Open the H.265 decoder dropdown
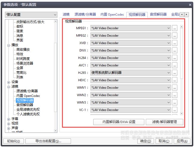 coord(130,73)
